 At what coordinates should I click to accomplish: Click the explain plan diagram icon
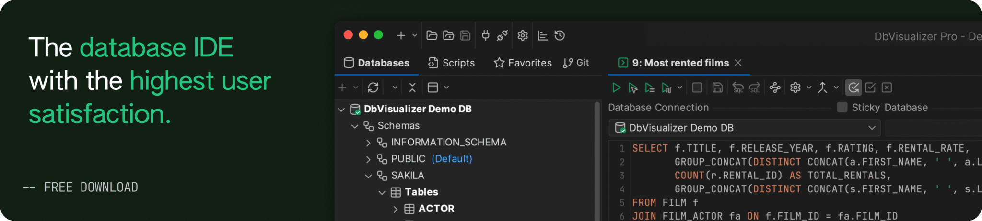pyautogui.click(x=774, y=88)
